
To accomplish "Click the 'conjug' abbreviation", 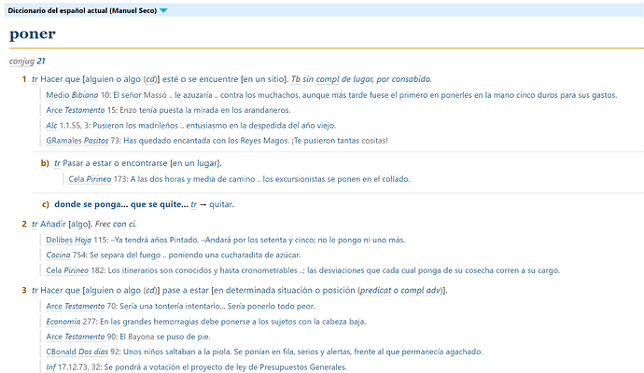I will click(21, 62).
